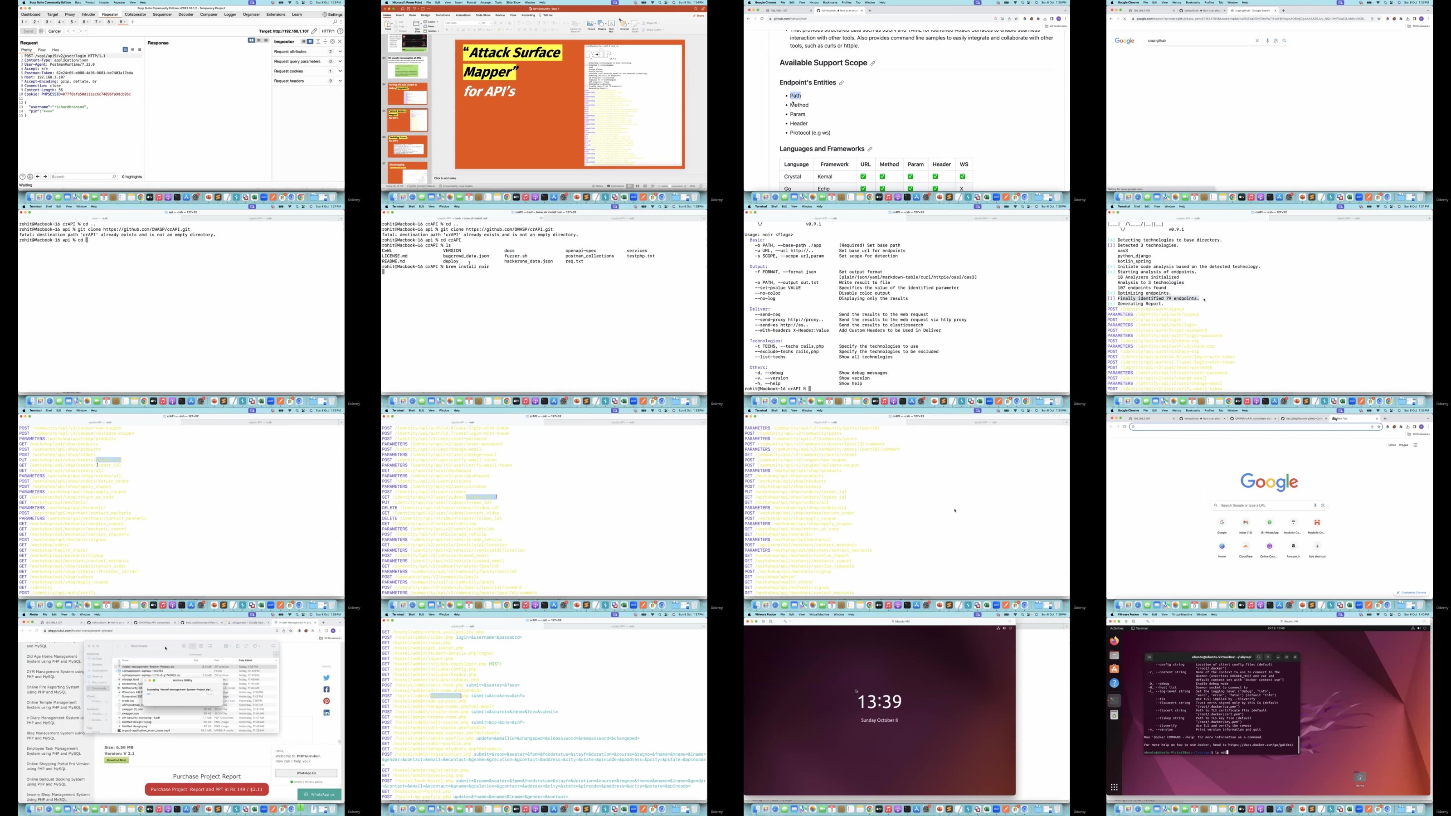This screenshot has width=1451, height=816.
Task: Open Request editor hamburger menu in Burp
Action: point(140,49)
